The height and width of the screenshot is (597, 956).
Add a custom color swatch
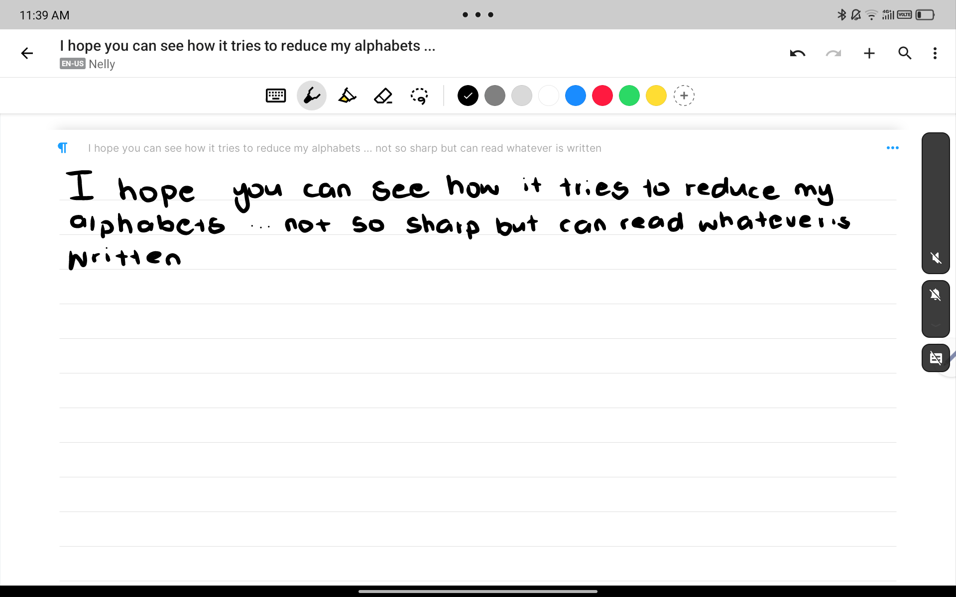(x=684, y=96)
